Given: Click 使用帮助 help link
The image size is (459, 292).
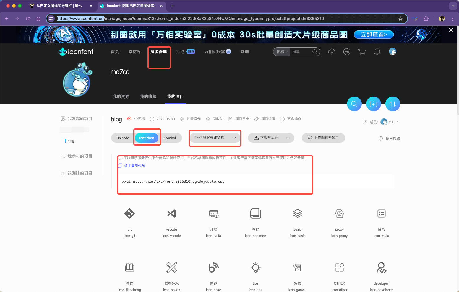Looking at the screenshot, I should pos(390,138).
